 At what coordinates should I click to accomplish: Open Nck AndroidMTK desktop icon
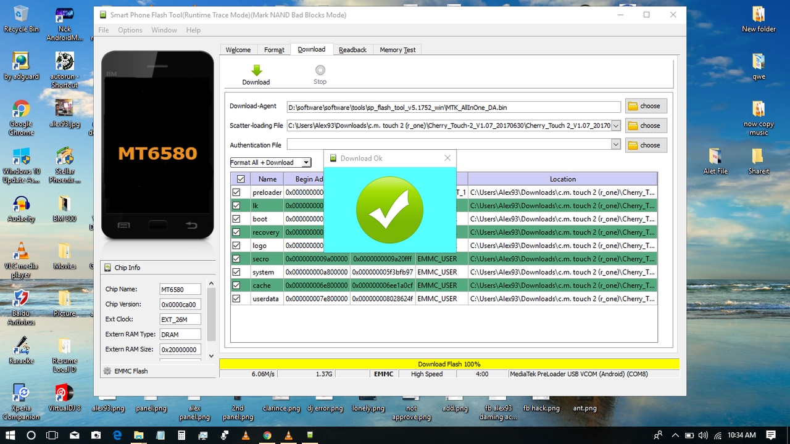(x=64, y=23)
